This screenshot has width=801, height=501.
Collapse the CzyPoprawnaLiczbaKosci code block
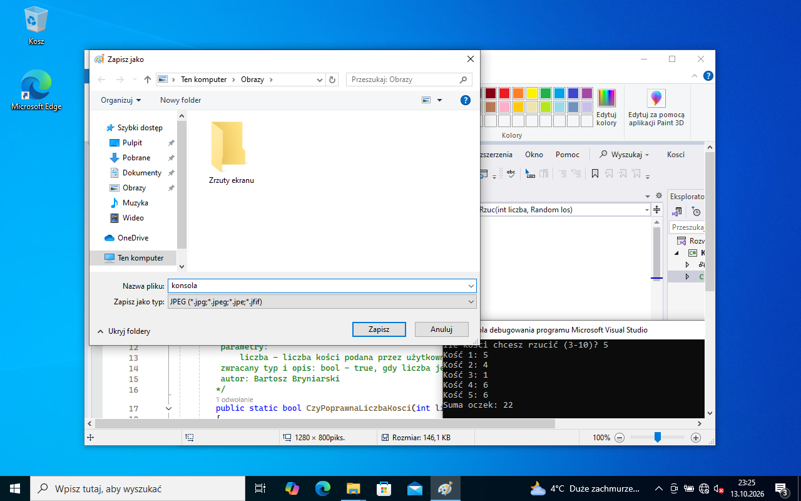tap(168, 408)
